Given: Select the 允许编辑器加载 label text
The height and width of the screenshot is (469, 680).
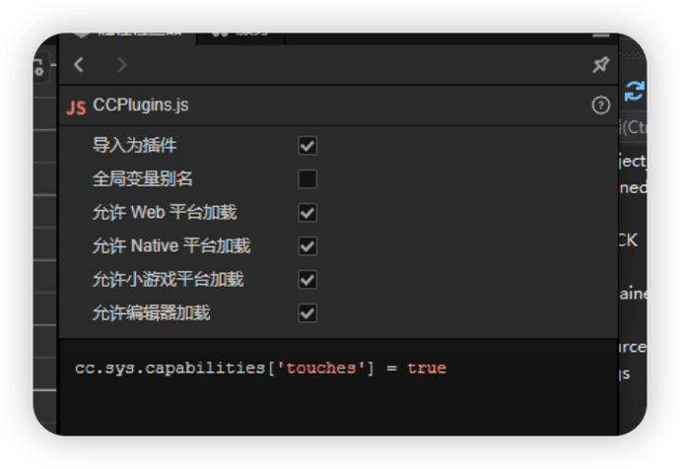Looking at the screenshot, I should [x=151, y=313].
